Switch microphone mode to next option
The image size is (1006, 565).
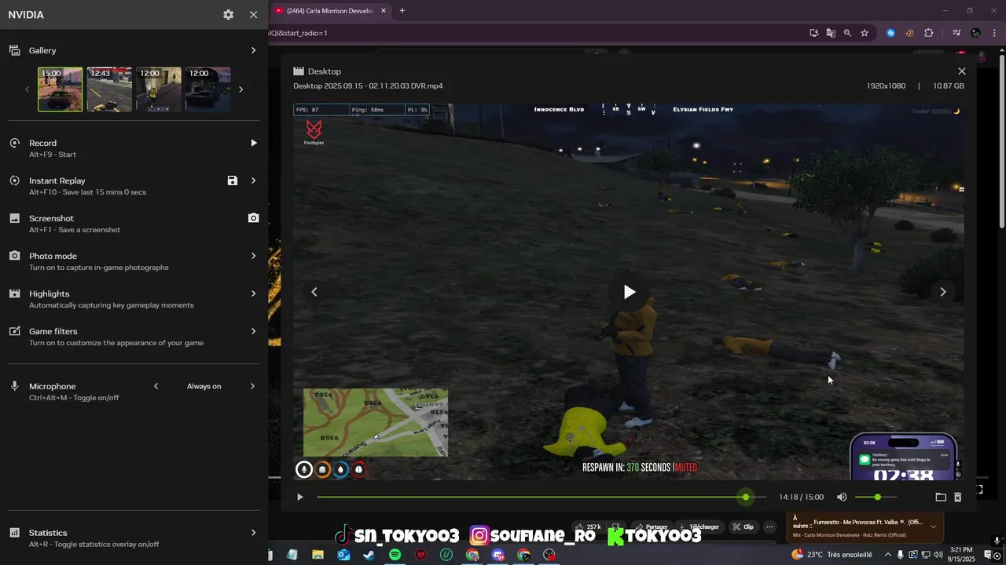point(252,386)
